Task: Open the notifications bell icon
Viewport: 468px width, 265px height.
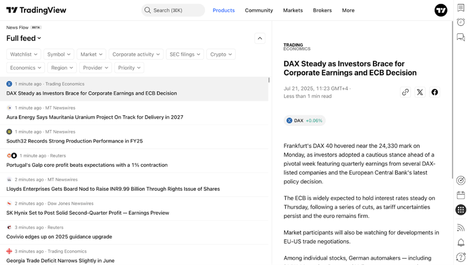Action: [x=461, y=242]
